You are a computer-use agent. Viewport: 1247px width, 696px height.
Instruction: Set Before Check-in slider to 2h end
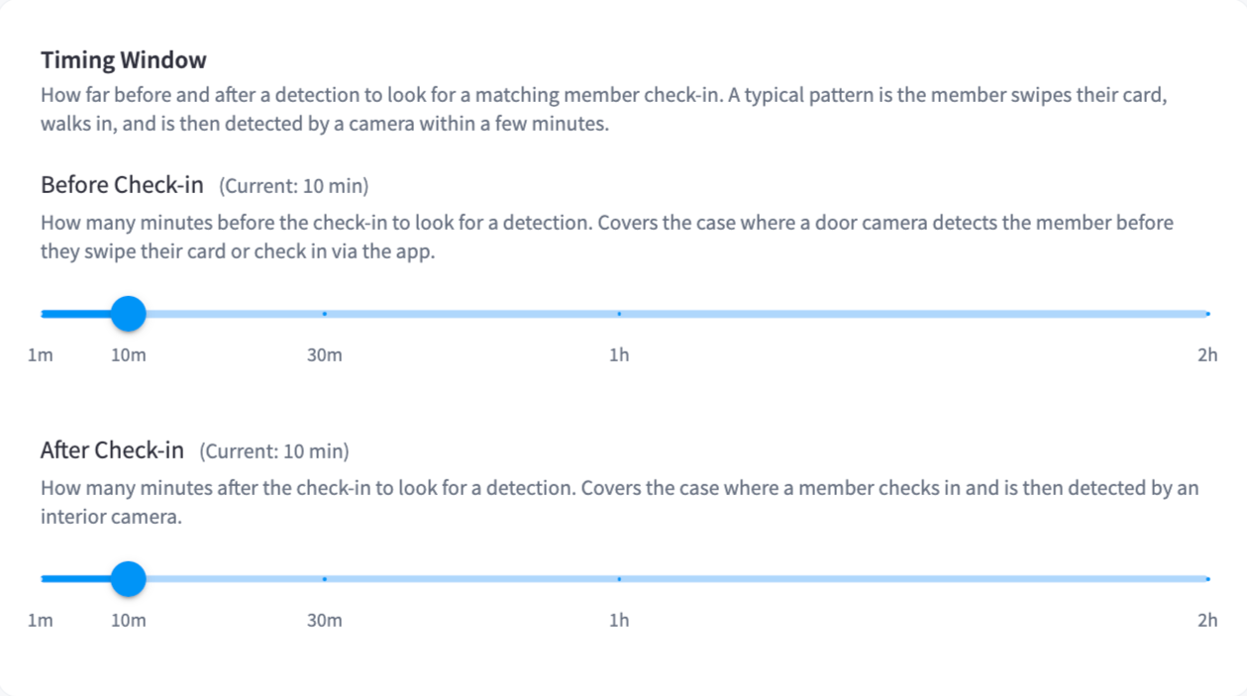1207,314
